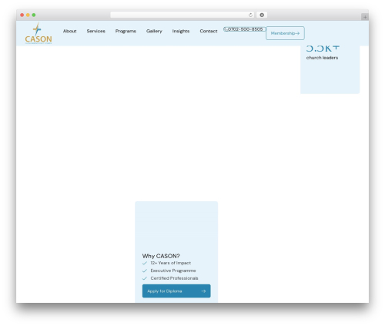385x326 pixels.
Task: Open the About menu item
Action: [70, 31]
